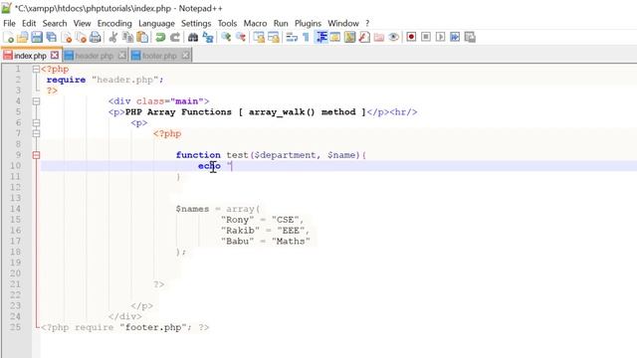Open the Replace dialog icon
637x358 pixels.
(x=208, y=38)
